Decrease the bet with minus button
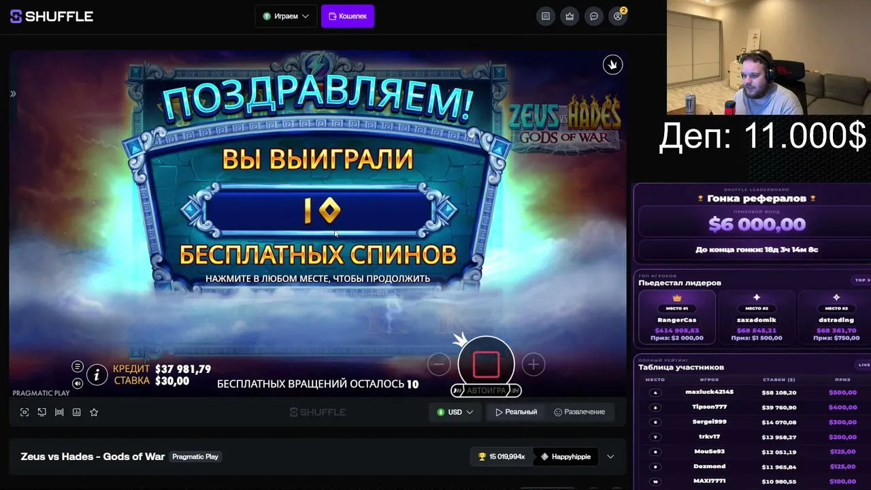Viewport: 871px width, 490px height. [439, 364]
